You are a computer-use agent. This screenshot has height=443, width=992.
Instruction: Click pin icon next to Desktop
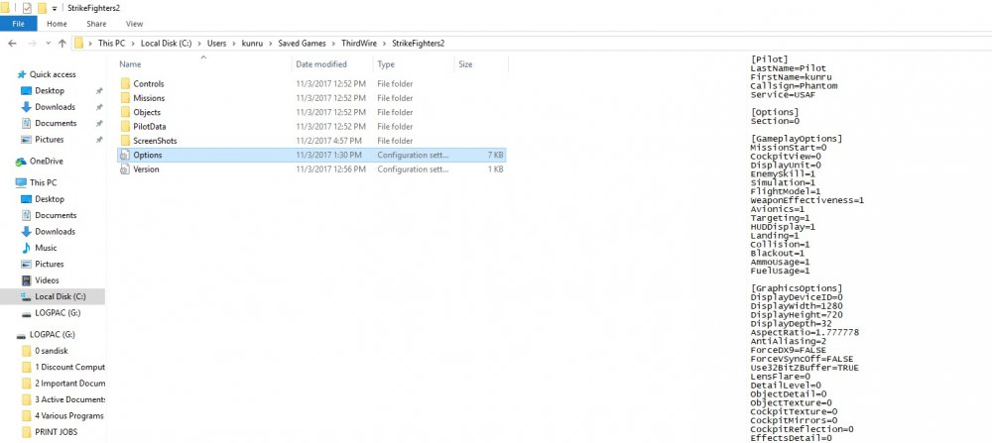[98, 91]
